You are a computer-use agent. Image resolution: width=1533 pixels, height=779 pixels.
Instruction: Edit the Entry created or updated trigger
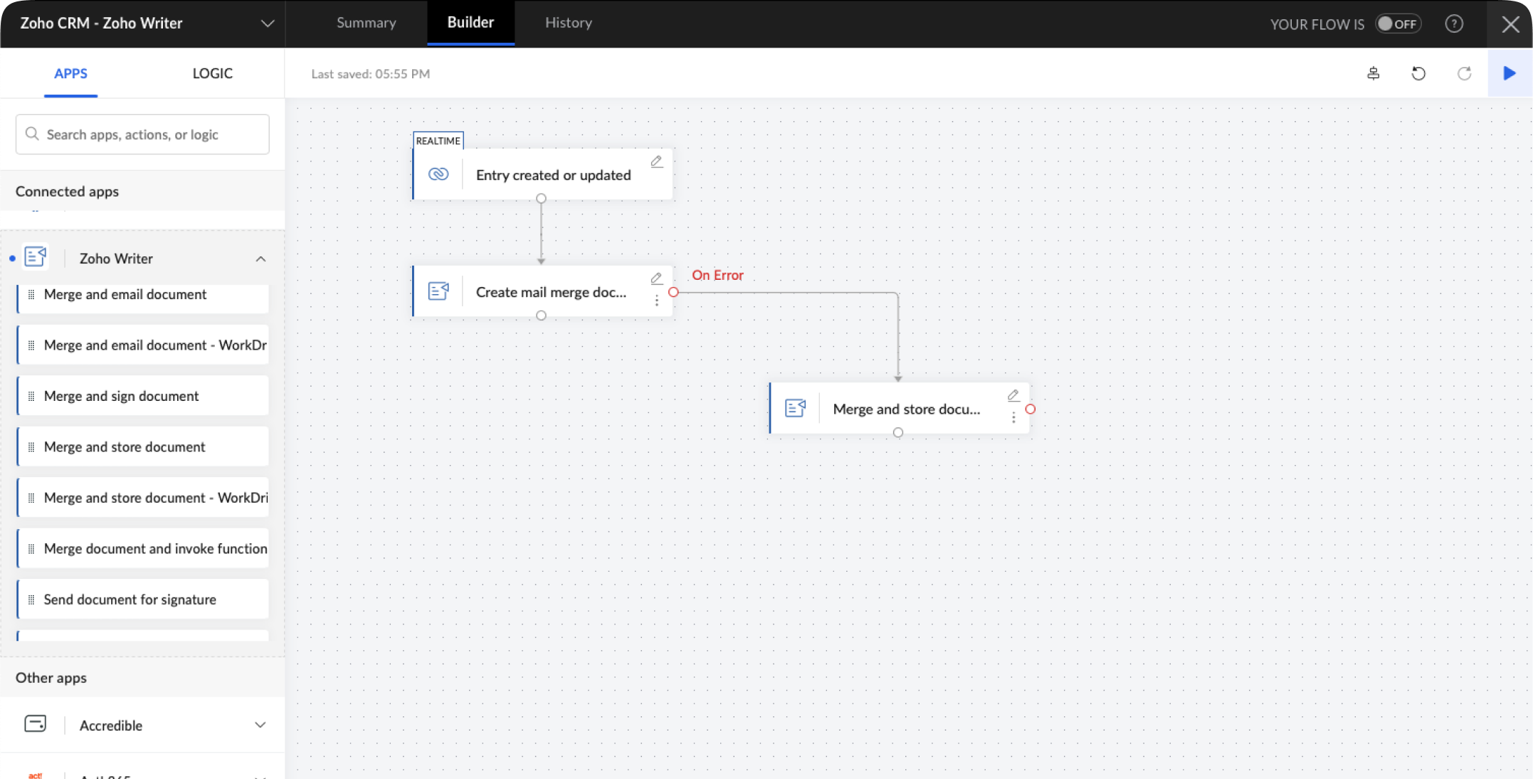tap(656, 162)
